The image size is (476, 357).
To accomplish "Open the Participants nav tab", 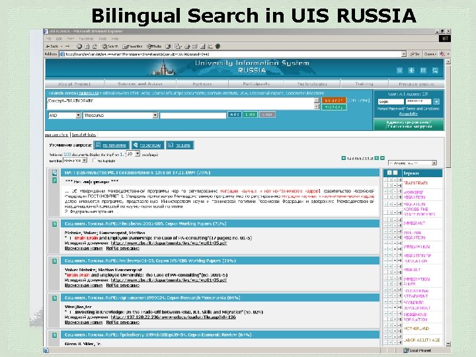I will pyautogui.click(x=257, y=84).
